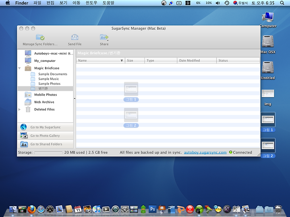Image resolution: width=290 pixels, height=217 pixels.
Task: Sort by the Status column header
Action: point(238,61)
